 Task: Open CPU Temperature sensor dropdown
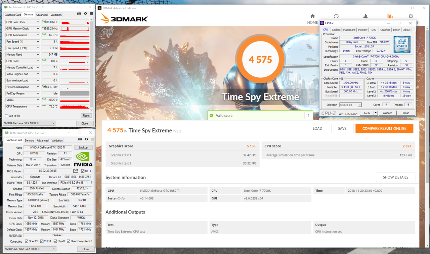point(38,106)
